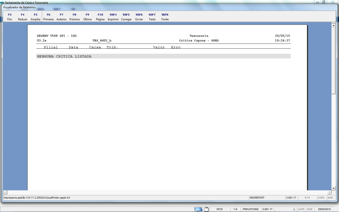Print report using ShF4 Imprimir
Image resolution: width=339 pixels, height=212 pixels.
113,17
